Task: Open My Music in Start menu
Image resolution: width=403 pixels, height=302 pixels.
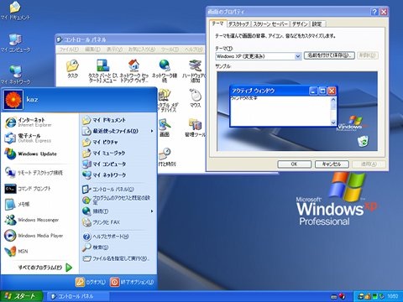Action: click(103, 153)
